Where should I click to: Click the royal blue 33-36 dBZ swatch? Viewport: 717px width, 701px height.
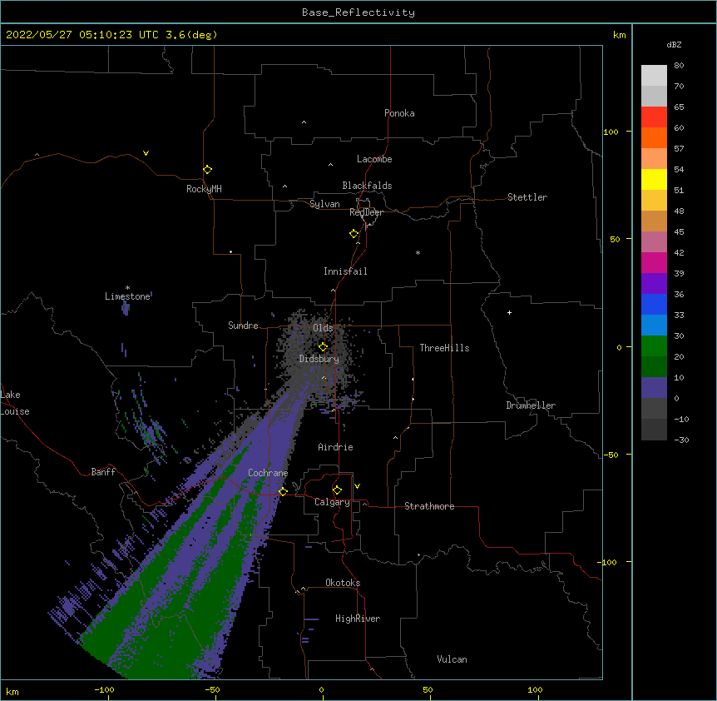point(654,304)
